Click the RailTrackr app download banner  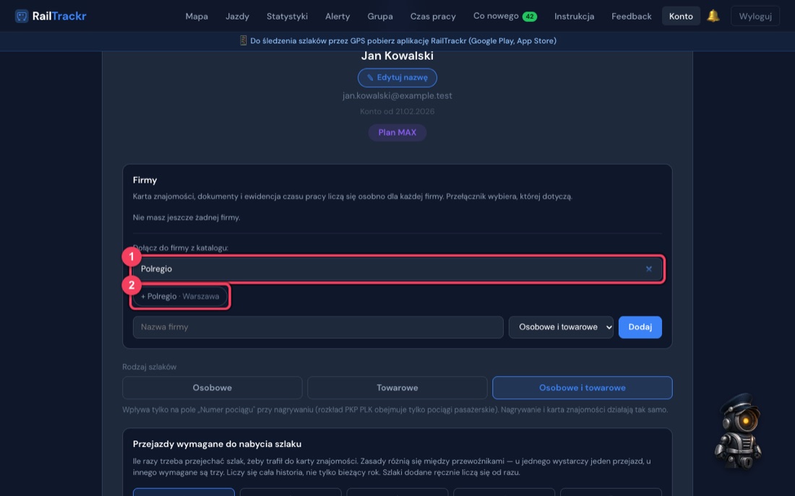[x=397, y=41]
